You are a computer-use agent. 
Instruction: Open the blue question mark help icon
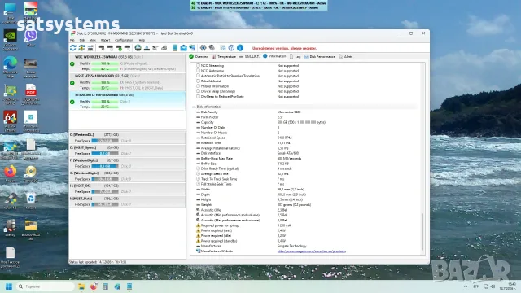231,48
